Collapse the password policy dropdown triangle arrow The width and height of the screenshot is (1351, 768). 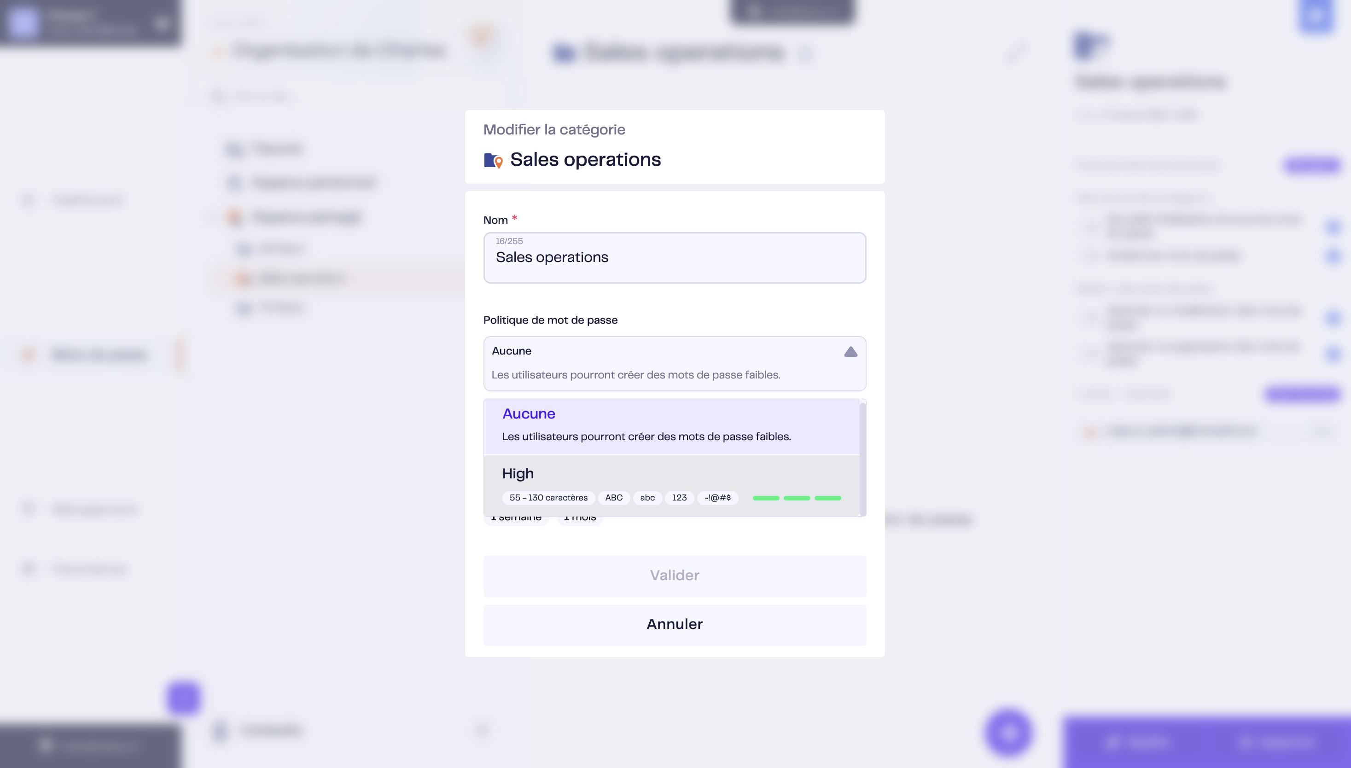click(x=850, y=352)
